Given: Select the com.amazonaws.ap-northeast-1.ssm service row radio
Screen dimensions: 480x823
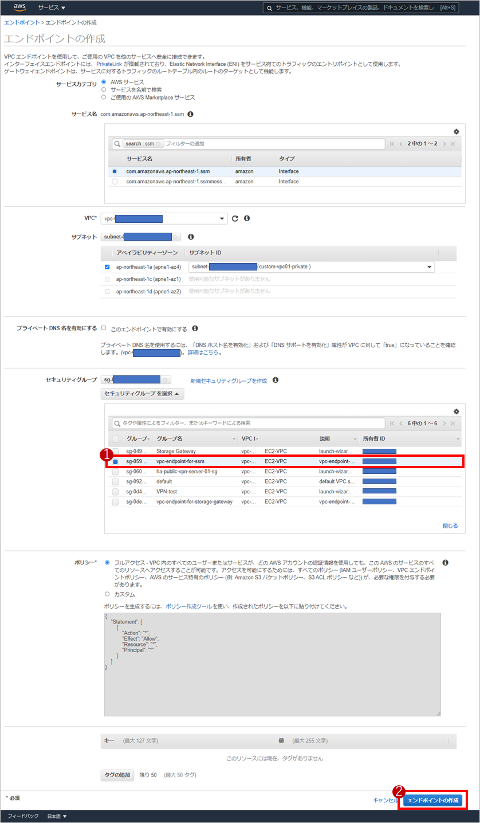Looking at the screenshot, I should coord(115,171).
